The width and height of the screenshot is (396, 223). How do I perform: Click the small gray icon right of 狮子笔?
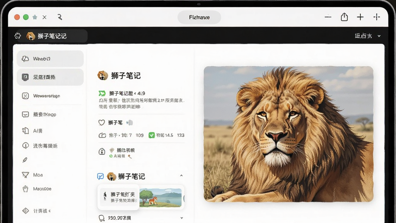point(130,123)
